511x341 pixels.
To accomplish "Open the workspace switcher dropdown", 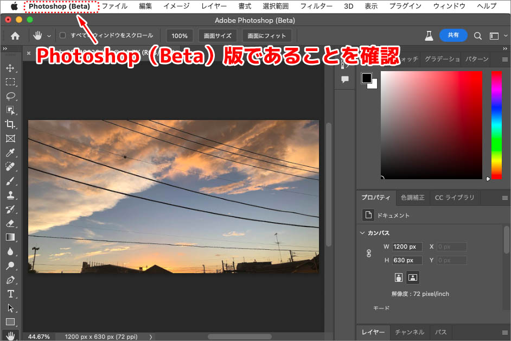I will click(496, 36).
